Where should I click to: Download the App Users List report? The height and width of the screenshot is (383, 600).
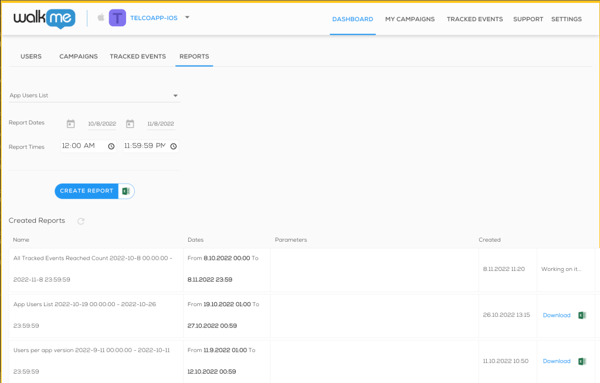click(556, 316)
